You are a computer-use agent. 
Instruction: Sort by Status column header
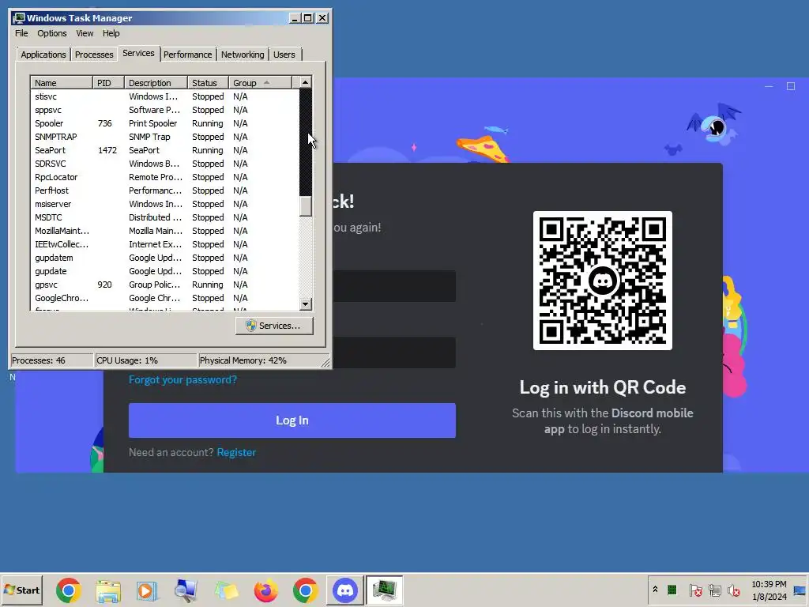(209, 82)
